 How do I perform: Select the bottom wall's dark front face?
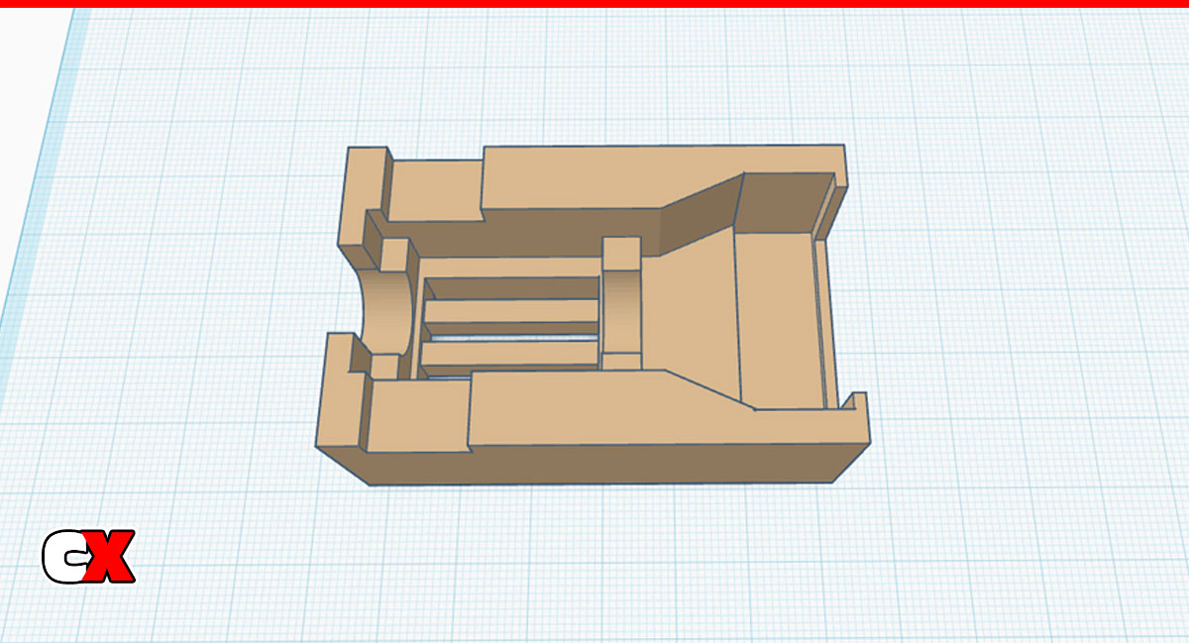594,464
